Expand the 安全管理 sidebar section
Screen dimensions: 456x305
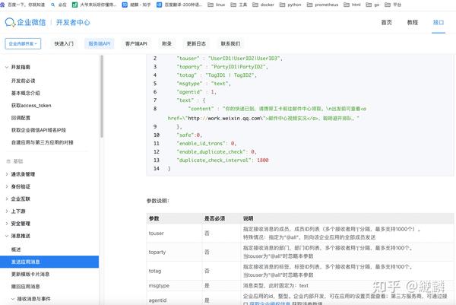6,224
